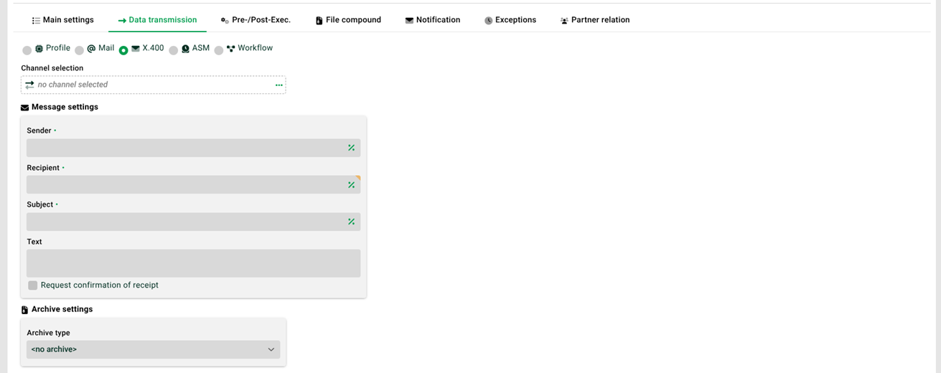941x373 pixels.
Task: Click the Sender input field
Action: click(x=194, y=148)
